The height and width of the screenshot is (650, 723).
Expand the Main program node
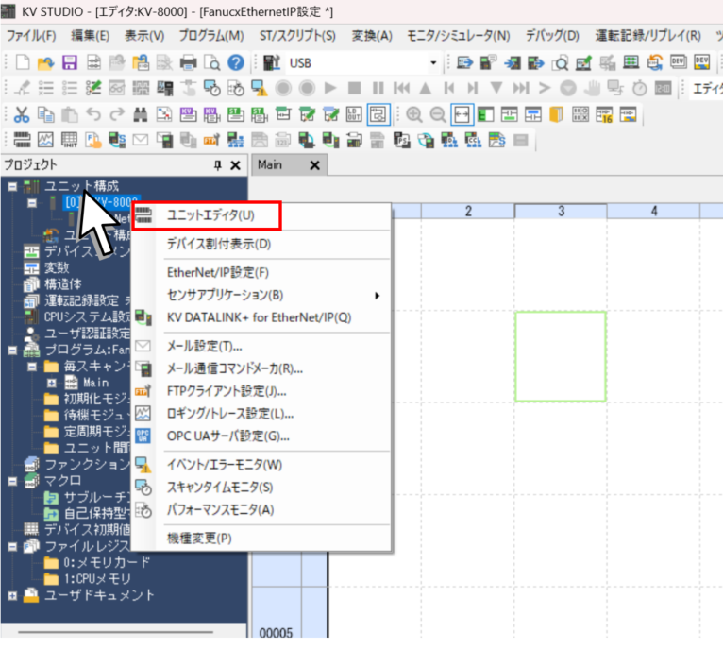coord(52,384)
